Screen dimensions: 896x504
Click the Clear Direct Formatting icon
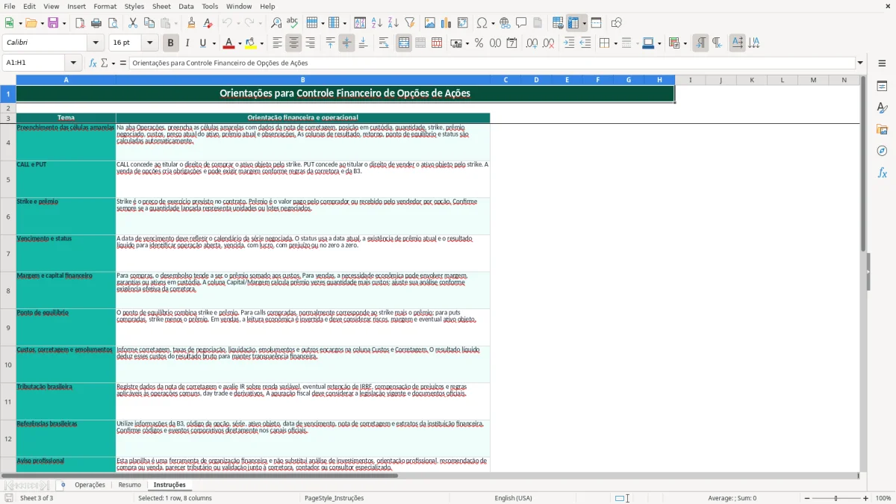(208, 23)
